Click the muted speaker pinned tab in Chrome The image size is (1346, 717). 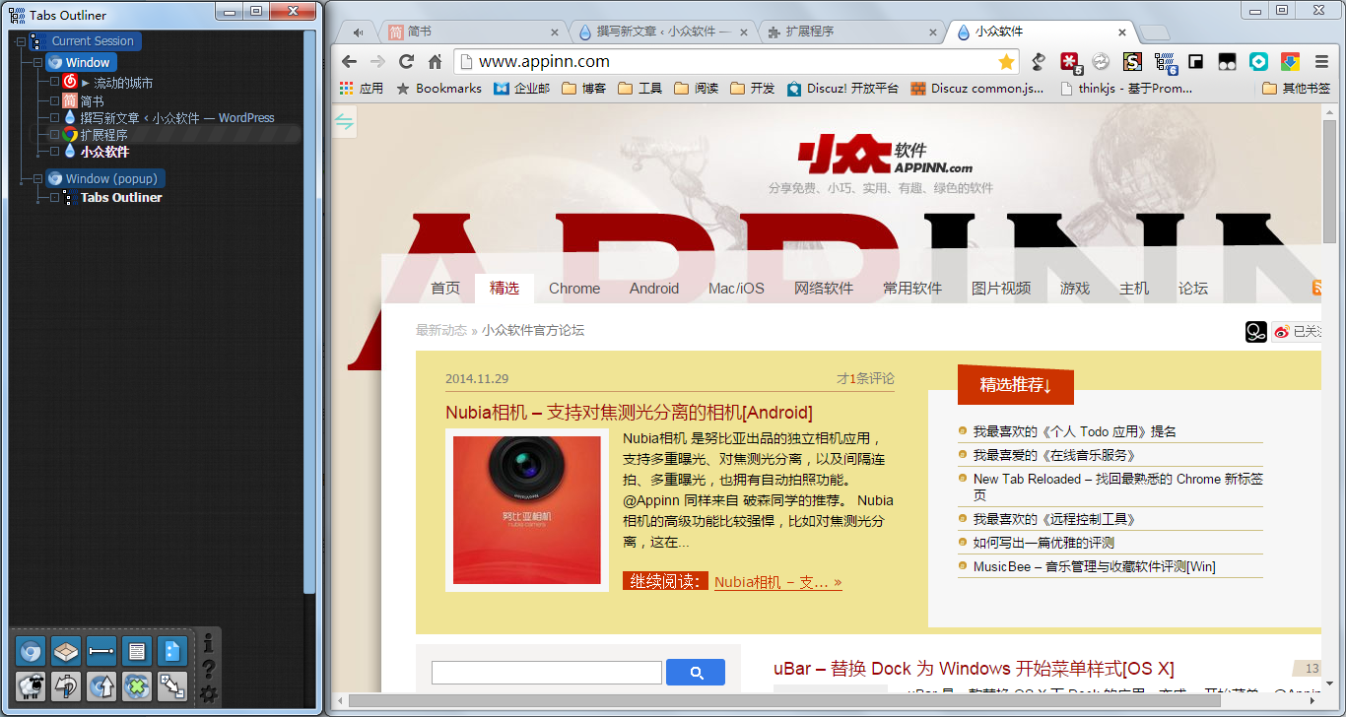click(357, 32)
